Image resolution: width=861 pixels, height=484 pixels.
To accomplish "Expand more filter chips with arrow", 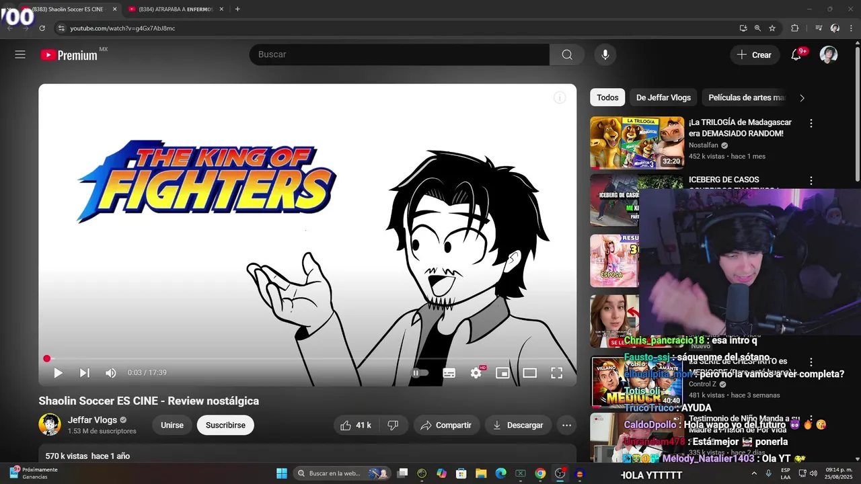I will [802, 98].
